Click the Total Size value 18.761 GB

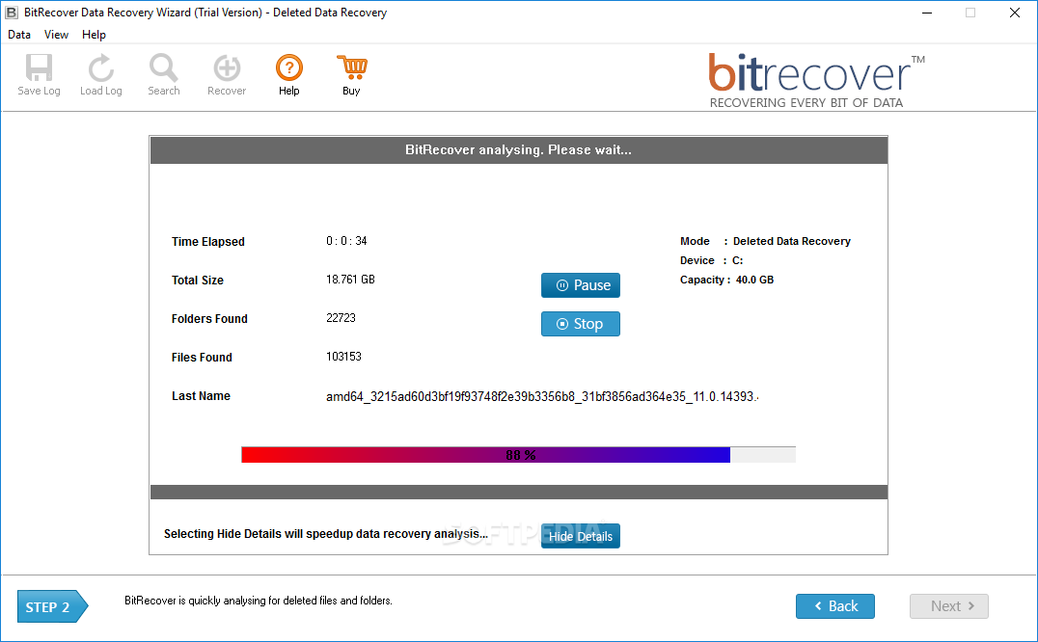[x=350, y=280]
